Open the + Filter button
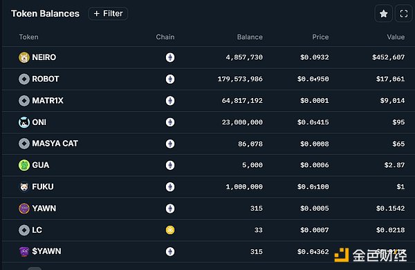This screenshot has height=270, width=415. [x=108, y=14]
